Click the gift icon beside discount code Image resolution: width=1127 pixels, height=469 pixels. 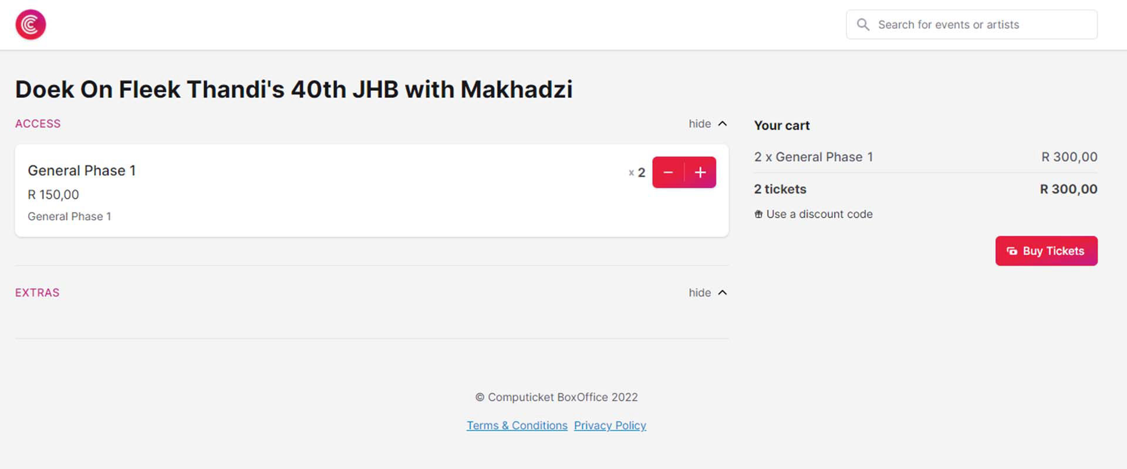tap(758, 215)
